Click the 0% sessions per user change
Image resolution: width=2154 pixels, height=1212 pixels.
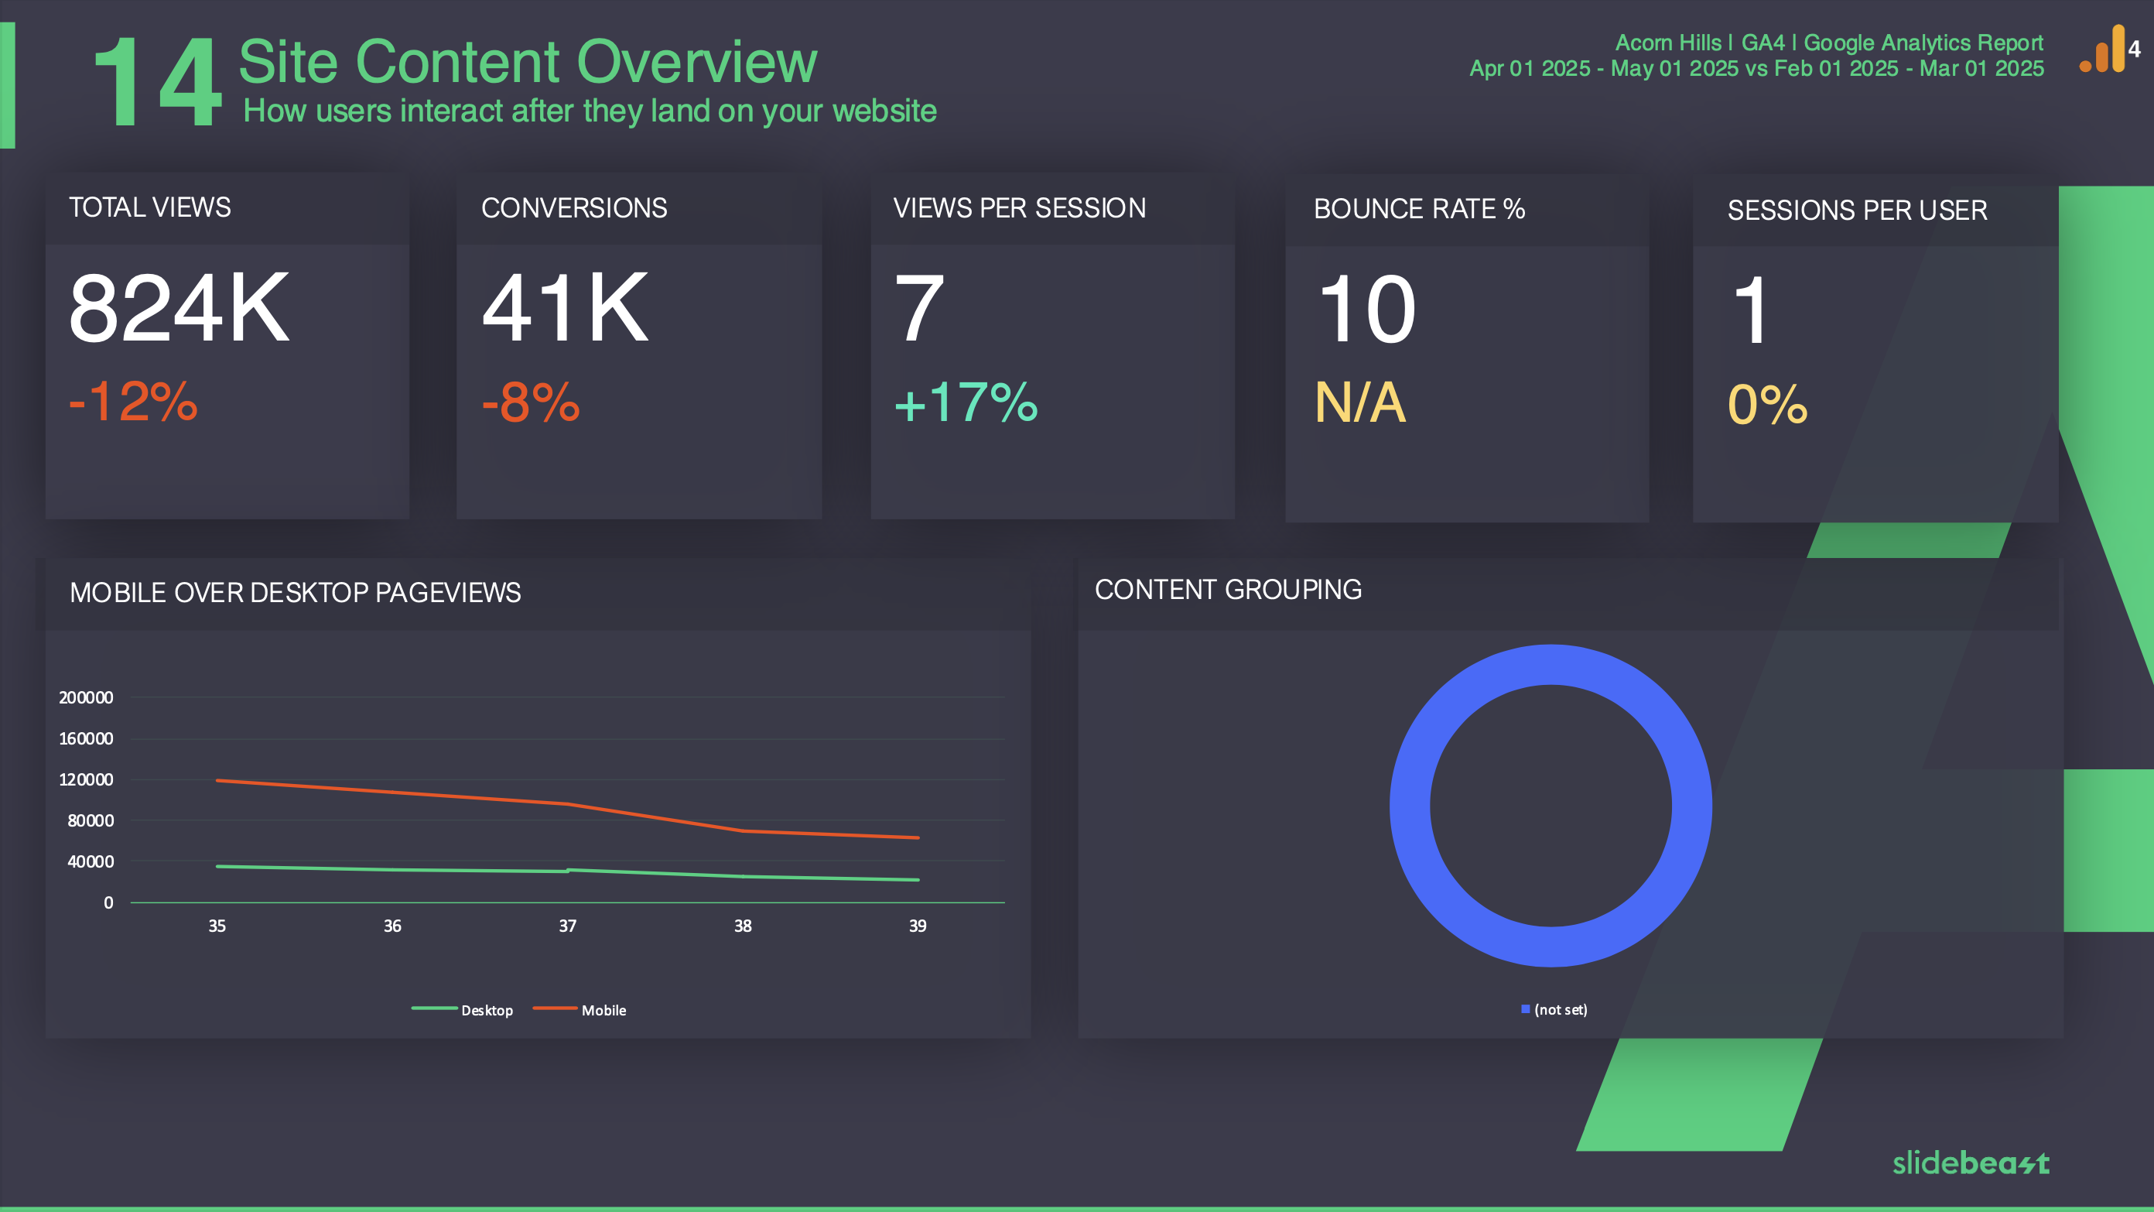1768,405
